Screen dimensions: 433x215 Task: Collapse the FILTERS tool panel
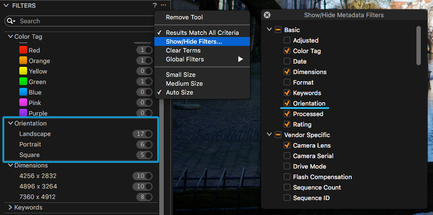pos(7,5)
